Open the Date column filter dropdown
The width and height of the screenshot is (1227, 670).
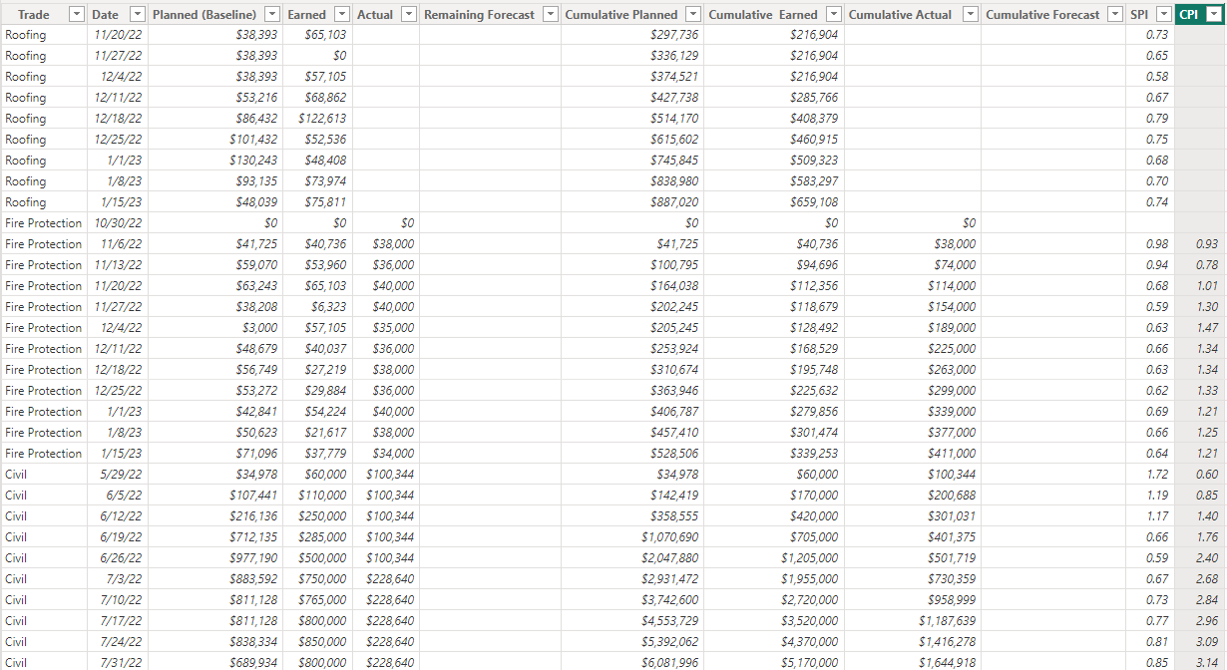tap(138, 15)
